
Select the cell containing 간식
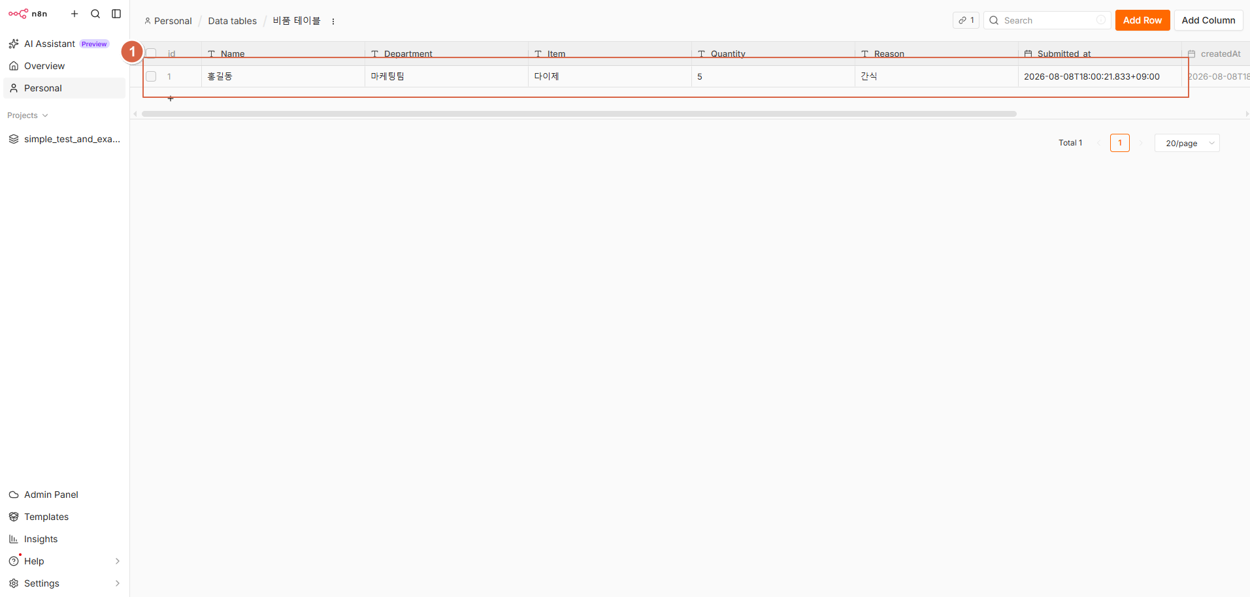point(936,76)
